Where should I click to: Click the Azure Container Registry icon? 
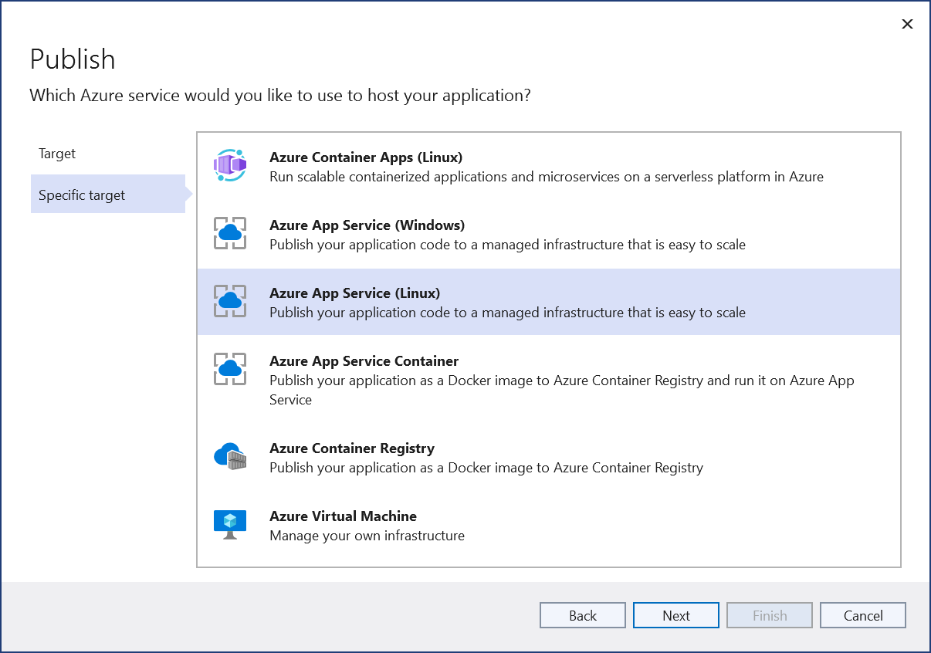pos(229,457)
